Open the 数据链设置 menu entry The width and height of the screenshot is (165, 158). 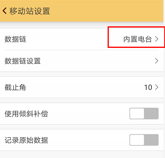coord(23,61)
